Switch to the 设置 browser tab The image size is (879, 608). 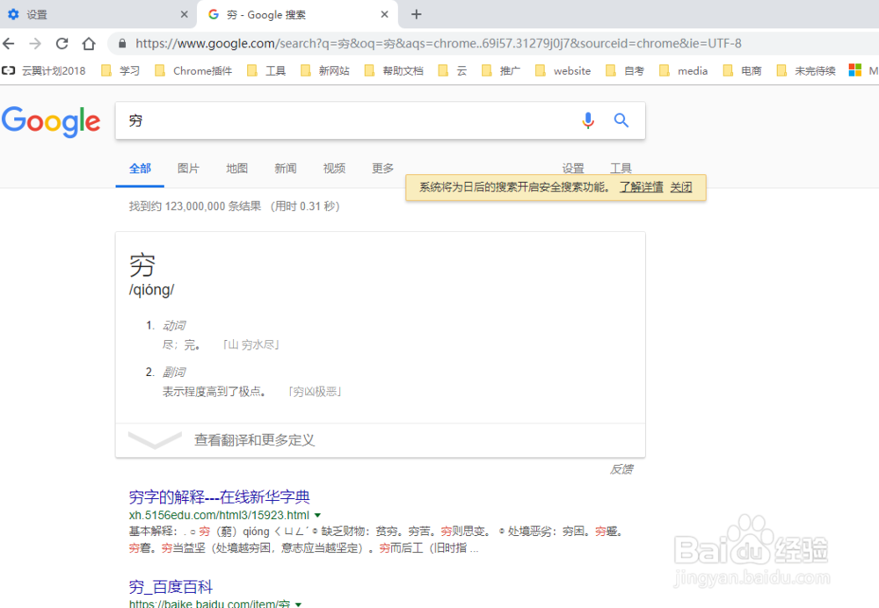35,14
